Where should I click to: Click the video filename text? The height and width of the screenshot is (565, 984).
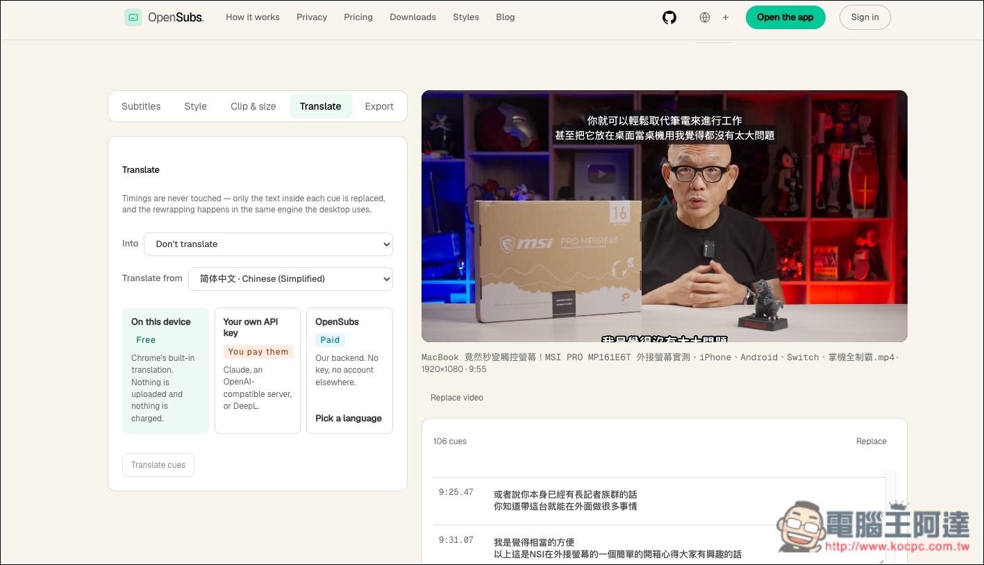[x=660, y=363]
